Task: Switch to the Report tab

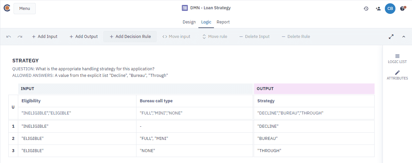Action: point(223,22)
